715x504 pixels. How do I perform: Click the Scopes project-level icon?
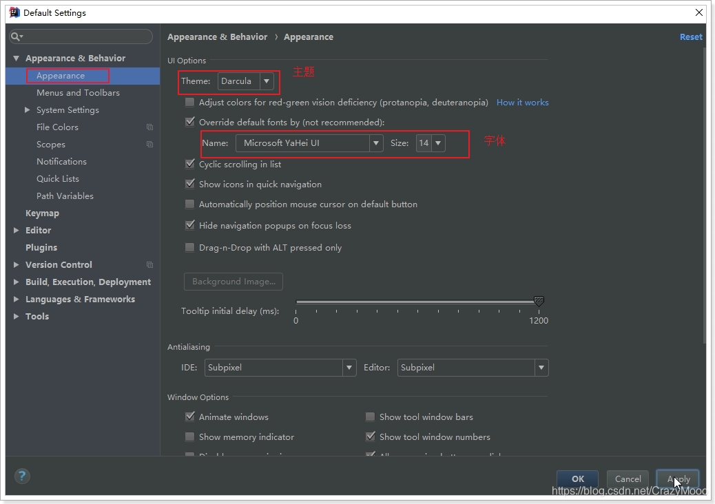pos(149,145)
